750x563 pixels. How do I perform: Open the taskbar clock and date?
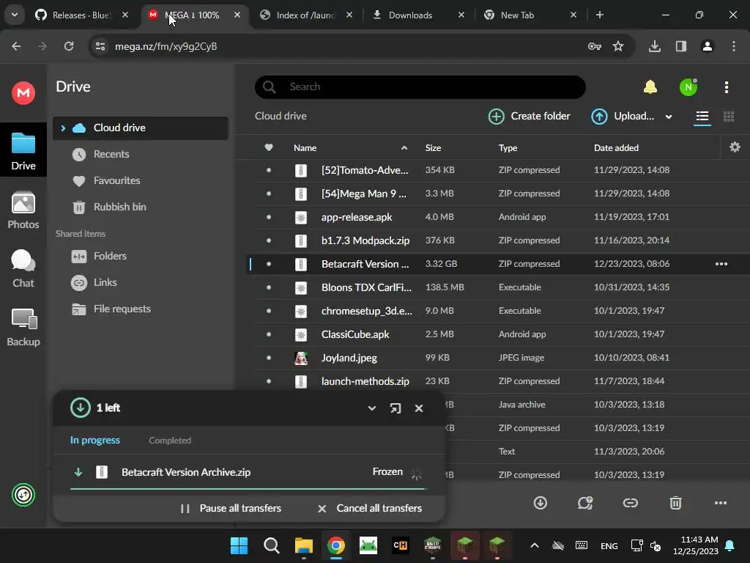696,545
